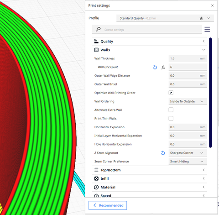Close the Print settings panel
This screenshot has height=215, width=219.
[x=212, y=5]
